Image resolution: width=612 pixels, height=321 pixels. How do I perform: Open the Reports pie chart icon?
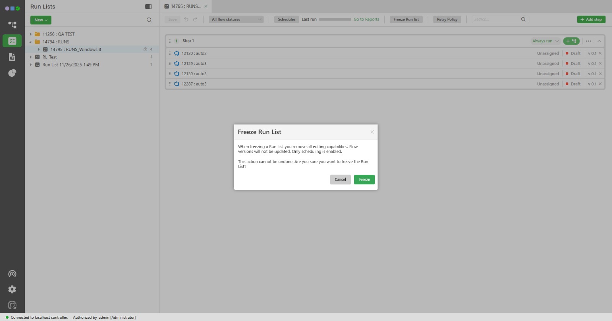click(x=12, y=73)
